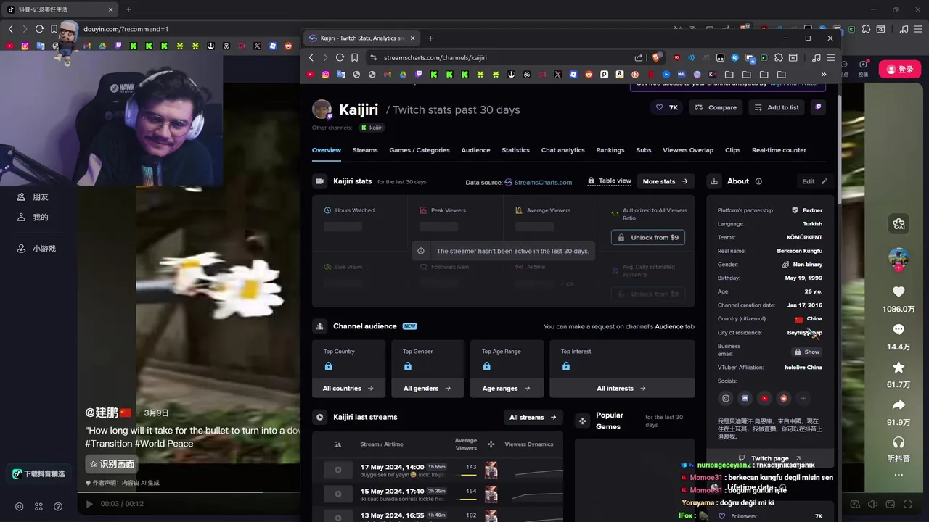Open the Chat analytics tab

[x=562, y=150]
